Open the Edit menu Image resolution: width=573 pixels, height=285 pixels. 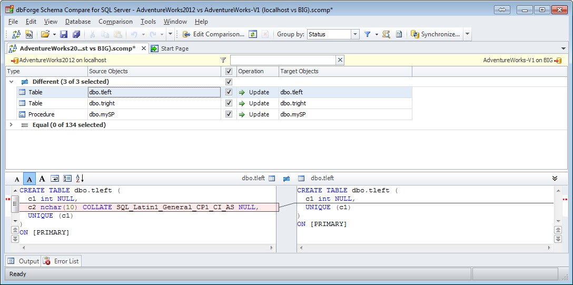pos(31,22)
